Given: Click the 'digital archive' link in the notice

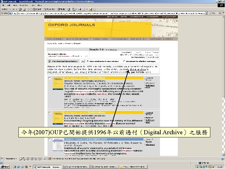Looking at the screenshot, I should (x=137, y=69).
